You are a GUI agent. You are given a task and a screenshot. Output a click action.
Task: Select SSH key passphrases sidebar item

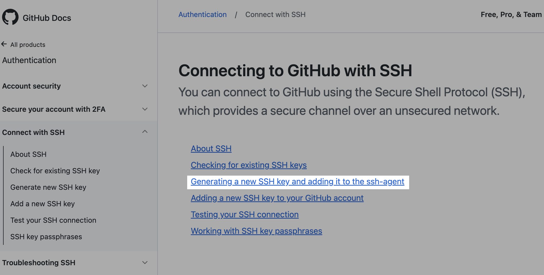pos(46,237)
